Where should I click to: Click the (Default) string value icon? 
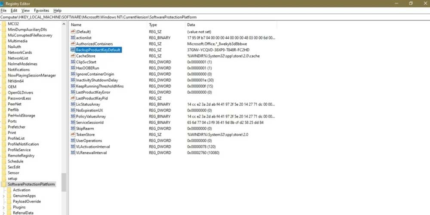(x=73, y=32)
